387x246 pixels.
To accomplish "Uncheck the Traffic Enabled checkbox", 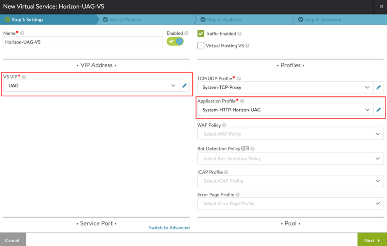I will 201,33.
